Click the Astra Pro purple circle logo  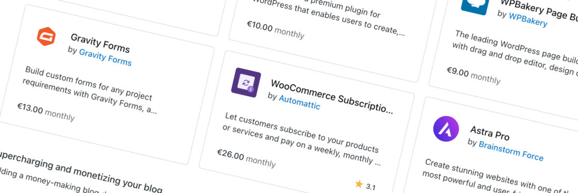tap(446, 129)
